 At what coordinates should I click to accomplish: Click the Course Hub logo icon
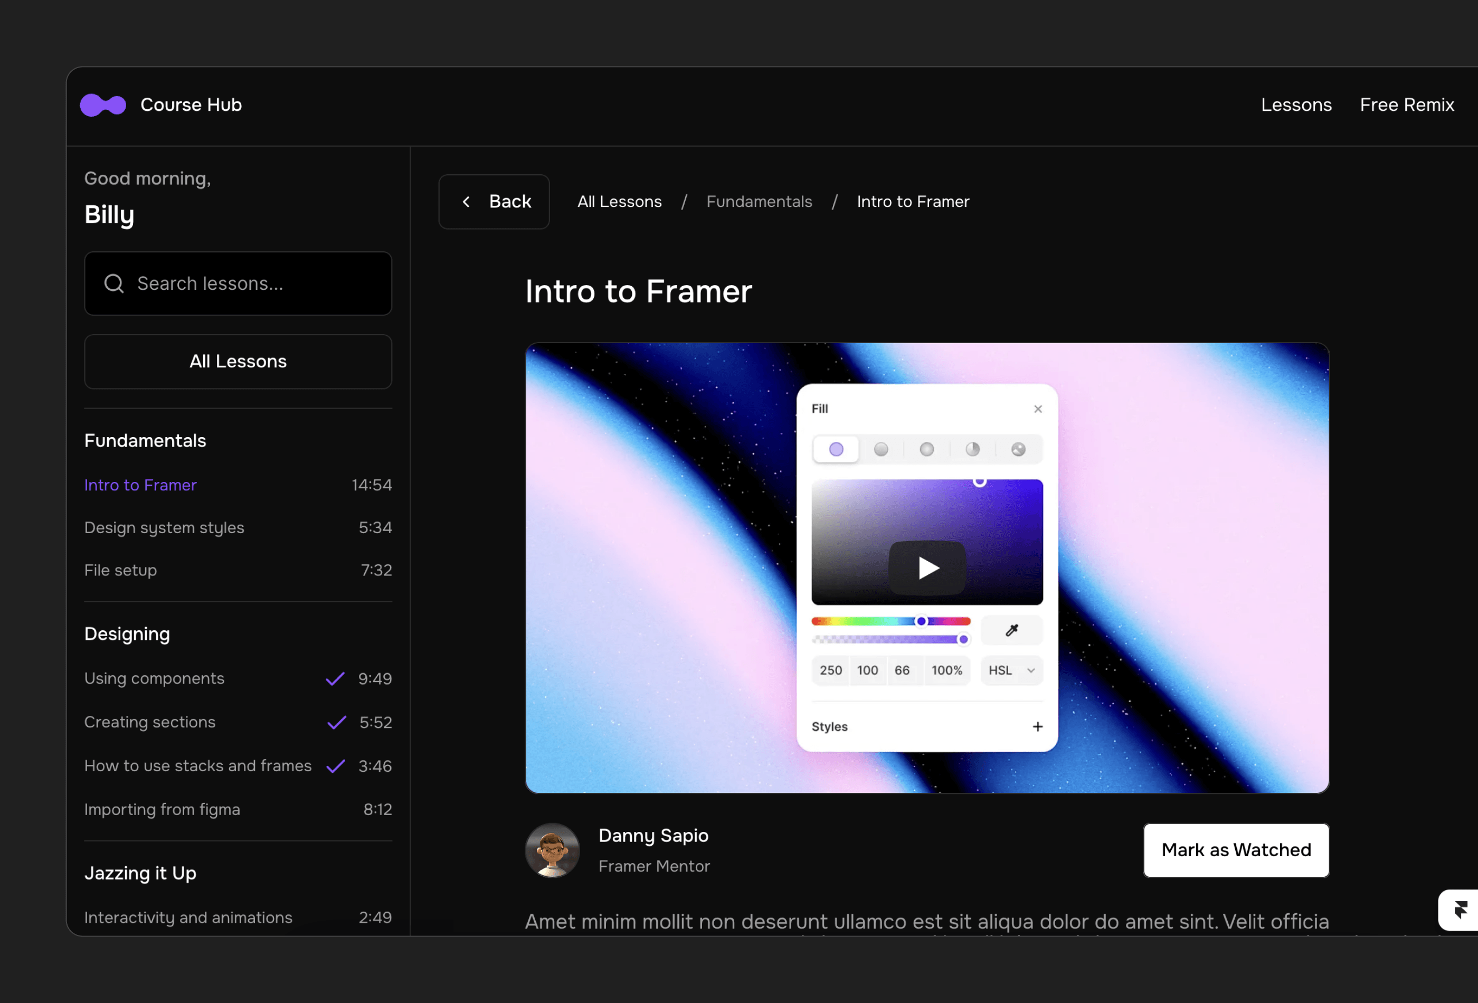[103, 103]
